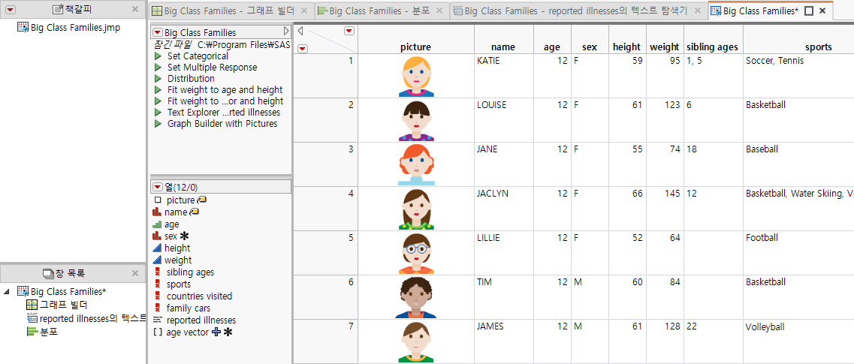
Task: Click the ordinal icon beside the age column
Action: pos(157,224)
